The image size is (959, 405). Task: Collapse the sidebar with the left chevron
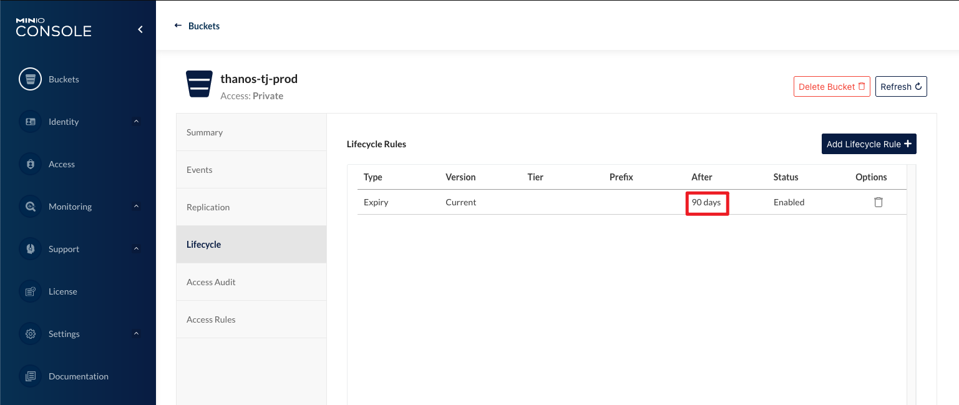pyautogui.click(x=140, y=29)
